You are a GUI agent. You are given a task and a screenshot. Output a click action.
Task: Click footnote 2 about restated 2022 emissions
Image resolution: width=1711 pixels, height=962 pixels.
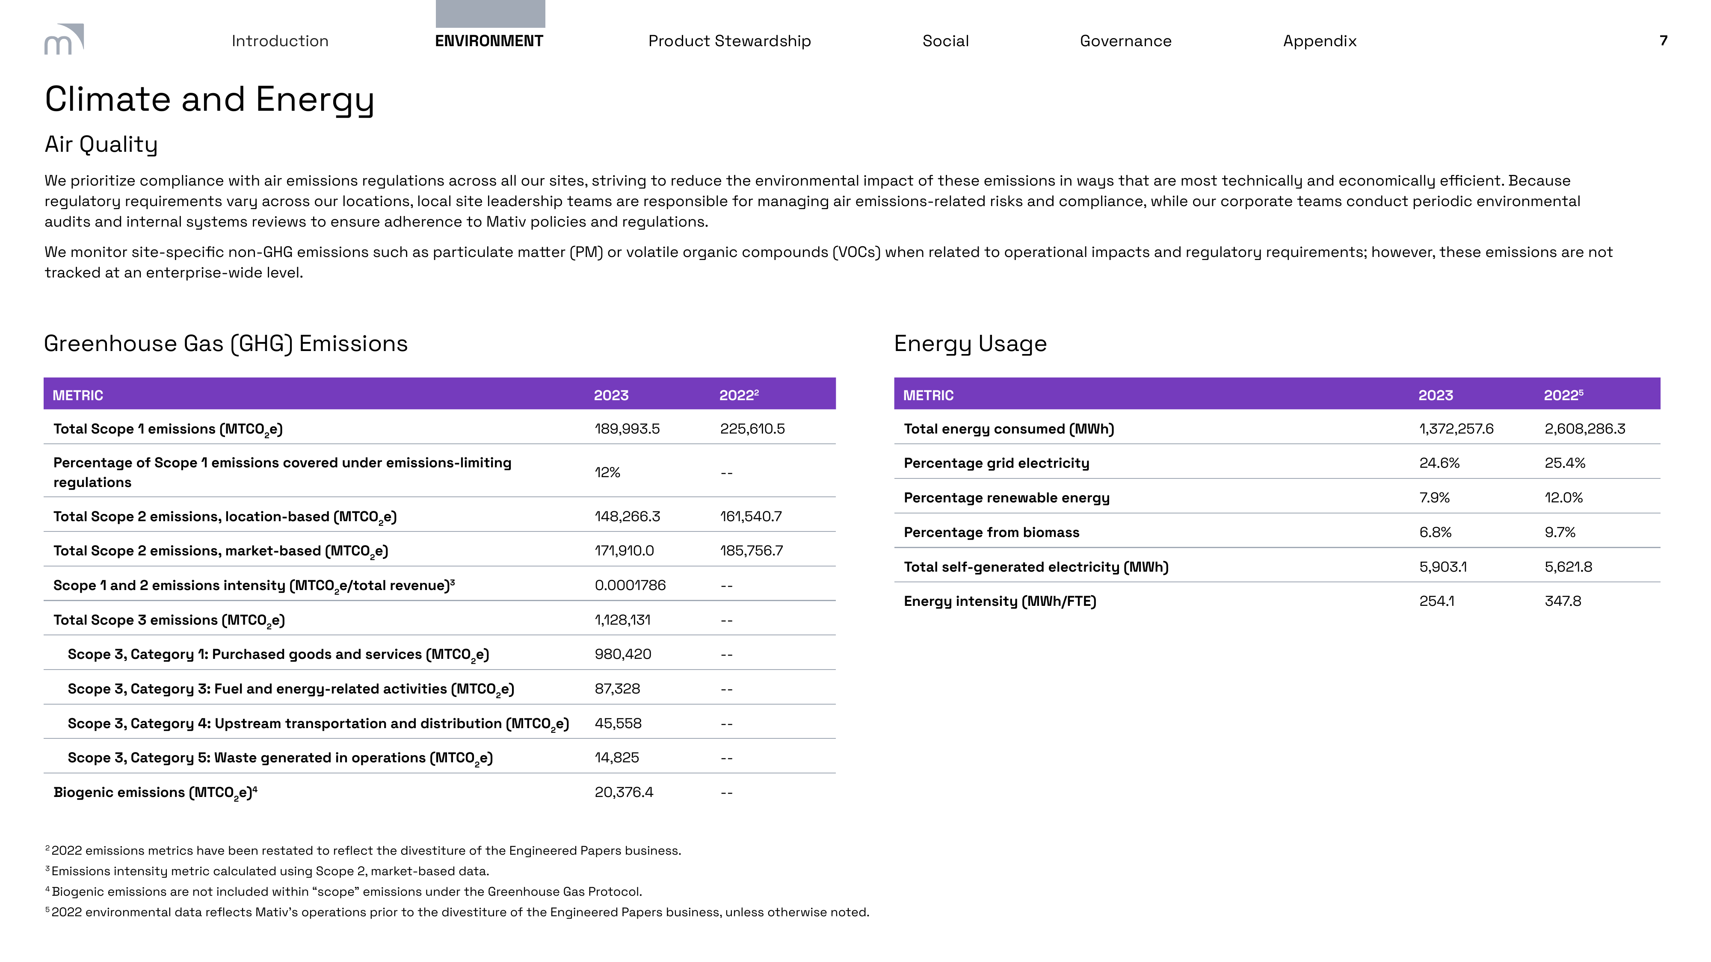coord(363,850)
